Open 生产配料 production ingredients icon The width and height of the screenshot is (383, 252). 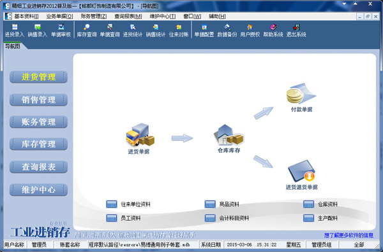[308, 218]
